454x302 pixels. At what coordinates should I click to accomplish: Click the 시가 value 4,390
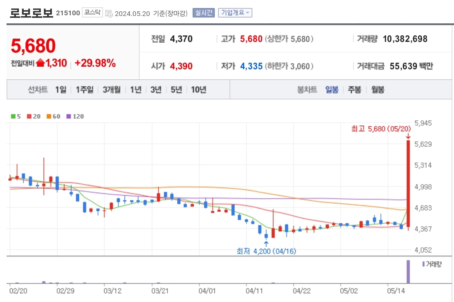(x=181, y=66)
